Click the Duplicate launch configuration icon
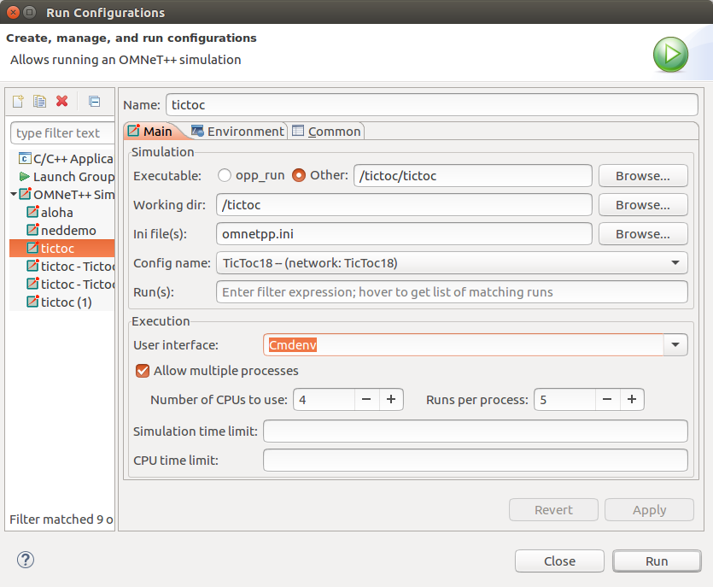Viewport: 713px width, 587px height. [x=39, y=101]
